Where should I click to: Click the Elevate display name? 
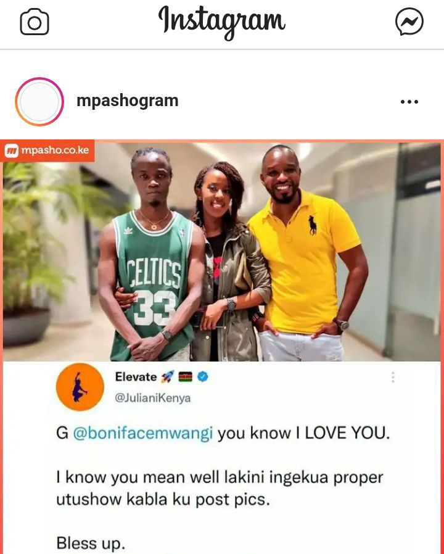coord(136,377)
